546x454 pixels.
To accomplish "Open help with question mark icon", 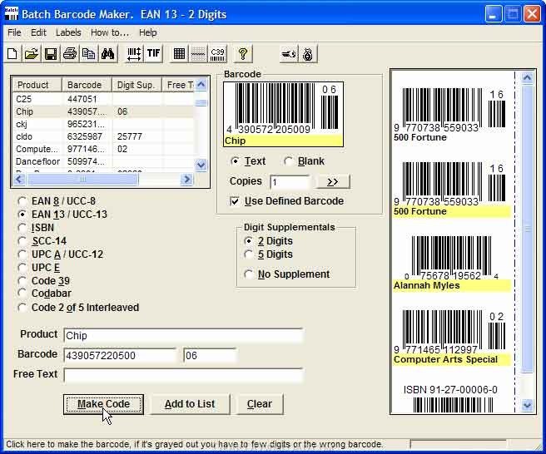I will coord(243,54).
